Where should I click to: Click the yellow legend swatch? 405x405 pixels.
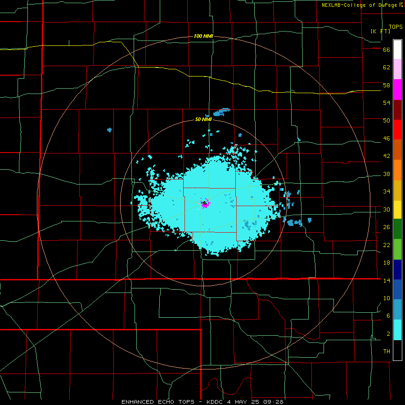(397, 210)
